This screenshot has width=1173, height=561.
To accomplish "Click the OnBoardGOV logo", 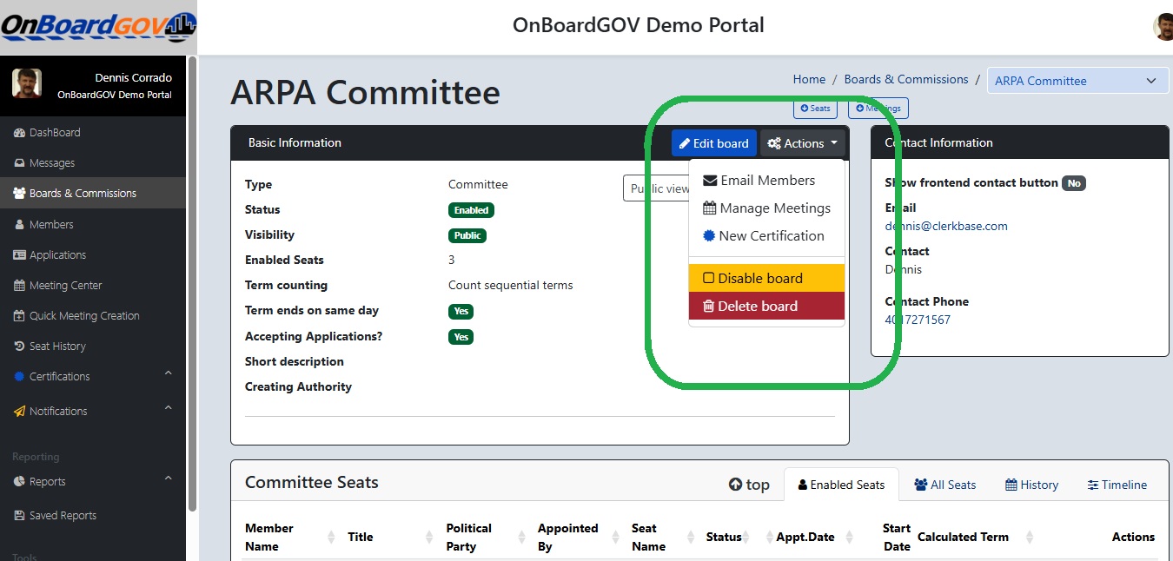I will click(97, 27).
